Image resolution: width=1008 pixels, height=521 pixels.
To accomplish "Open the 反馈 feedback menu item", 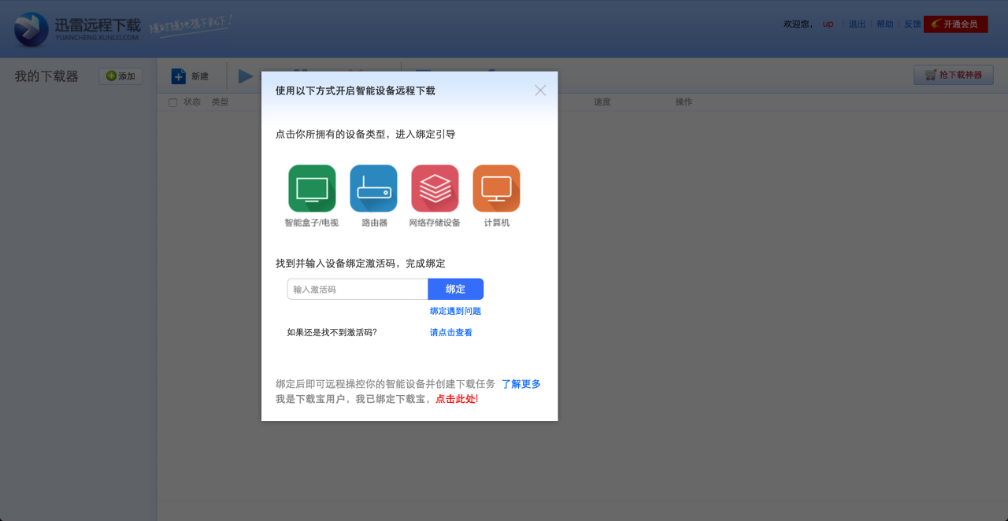I will [911, 24].
